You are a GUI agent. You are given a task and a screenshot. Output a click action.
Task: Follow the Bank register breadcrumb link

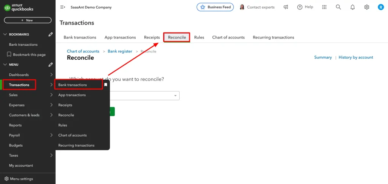click(120, 51)
